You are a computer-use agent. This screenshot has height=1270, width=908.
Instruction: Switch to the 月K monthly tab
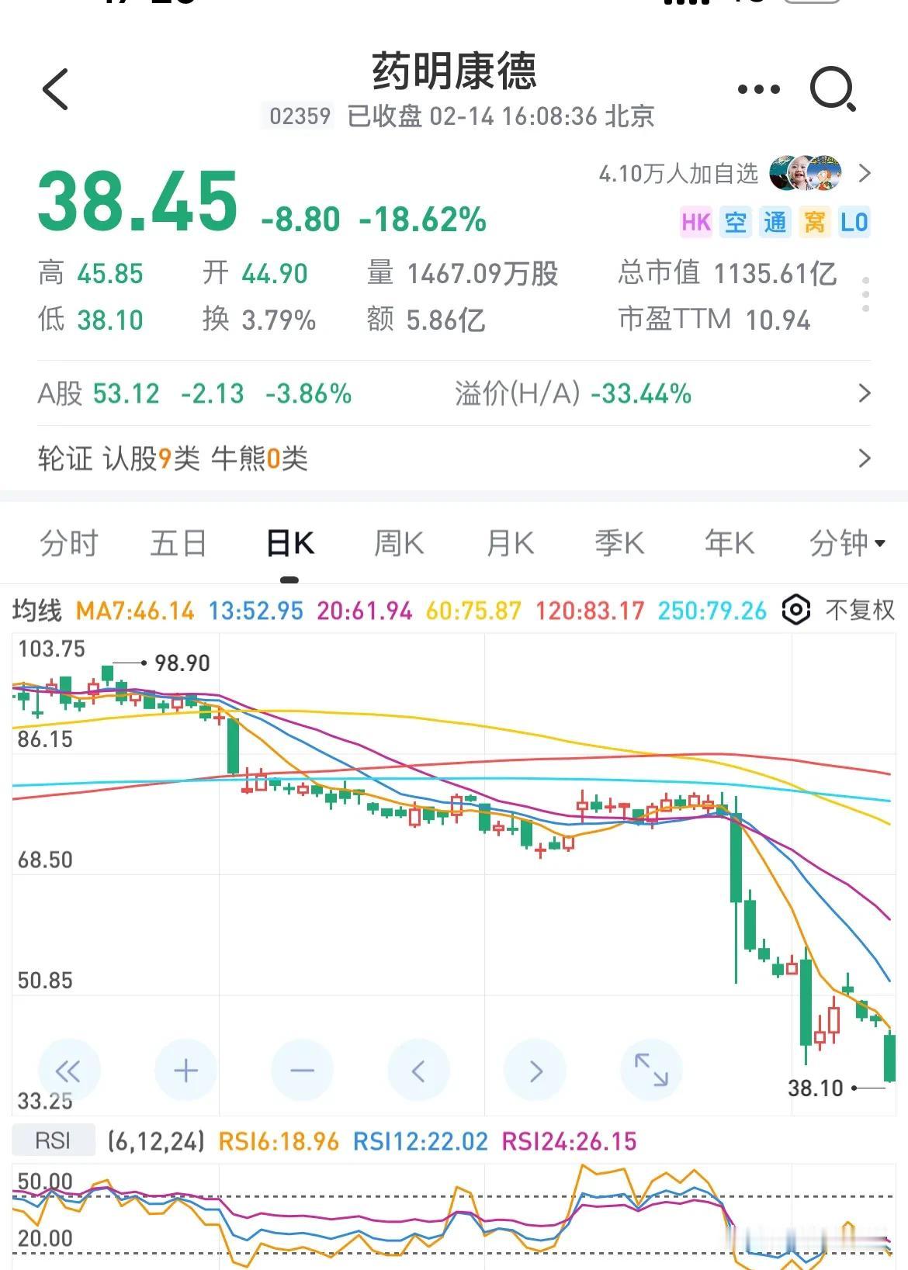click(510, 543)
